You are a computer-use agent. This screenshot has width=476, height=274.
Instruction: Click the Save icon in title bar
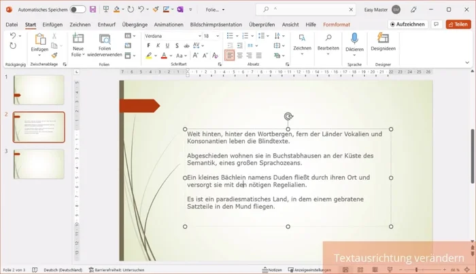(92, 9)
